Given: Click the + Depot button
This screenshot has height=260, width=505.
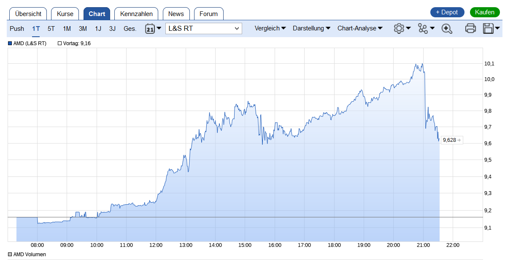Looking at the screenshot, I should [x=447, y=12].
